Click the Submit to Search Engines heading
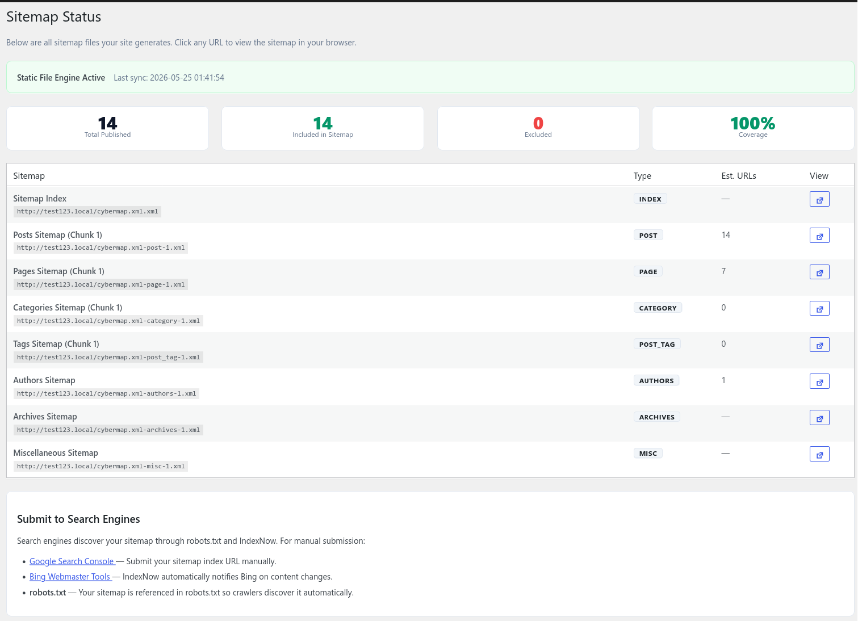The width and height of the screenshot is (858, 621). click(x=78, y=519)
